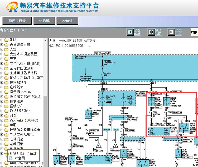Expand the 指示器 &仪表 node
Image resolution: width=198 pixels, height=167 pixels.
pos(2,92)
